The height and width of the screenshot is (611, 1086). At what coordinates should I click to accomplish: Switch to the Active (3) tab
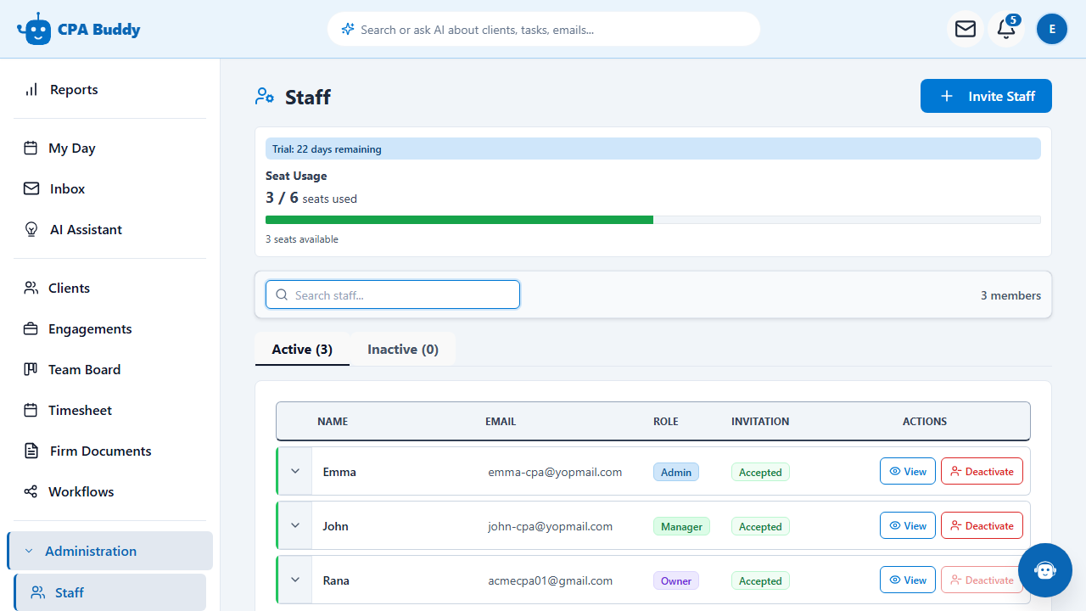pos(302,349)
